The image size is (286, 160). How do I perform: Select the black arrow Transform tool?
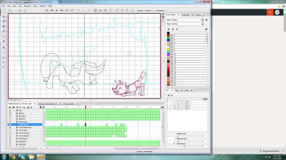pyautogui.click(x=4, y=48)
